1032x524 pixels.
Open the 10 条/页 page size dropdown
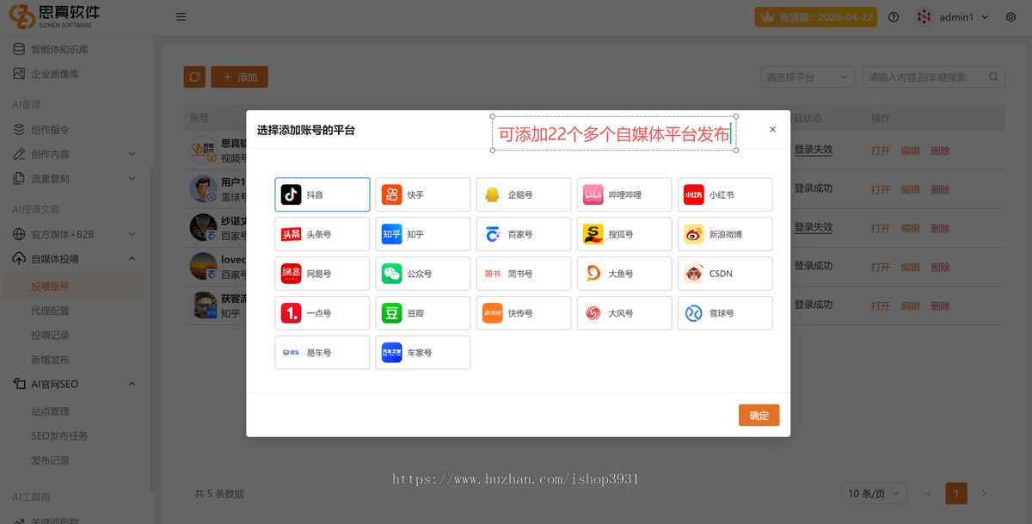pos(875,493)
